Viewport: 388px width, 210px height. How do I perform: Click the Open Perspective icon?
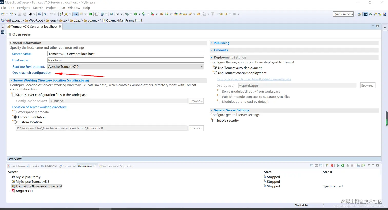tap(359, 14)
